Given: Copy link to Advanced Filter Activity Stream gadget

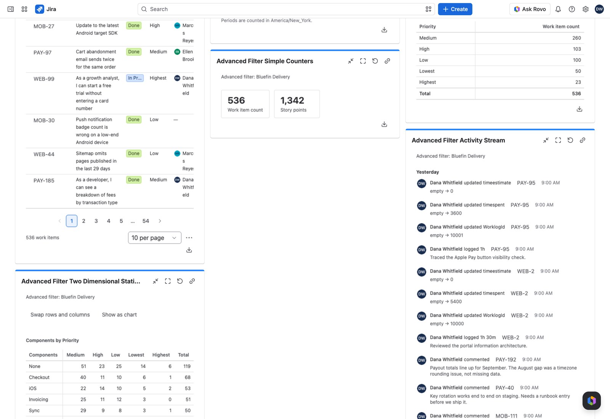Looking at the screenshot, I should coord(583,140).
